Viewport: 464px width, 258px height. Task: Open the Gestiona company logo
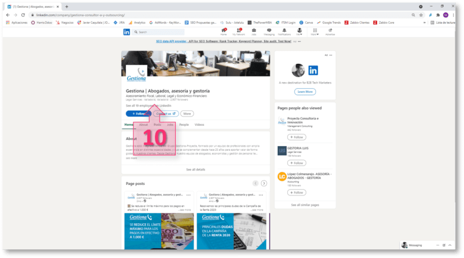click(136, 74)
